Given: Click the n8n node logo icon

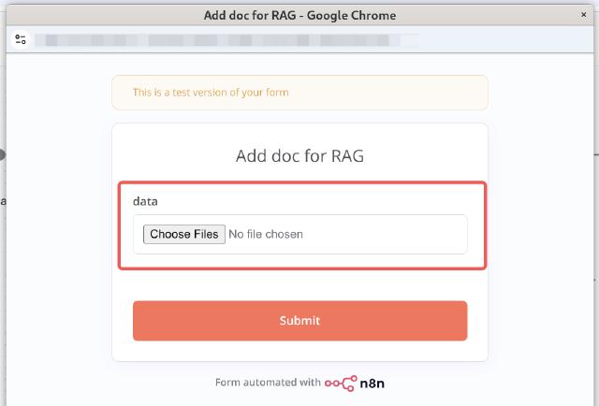Looking at the screenshot, I should pyautogui.click(x=341, y=383).
